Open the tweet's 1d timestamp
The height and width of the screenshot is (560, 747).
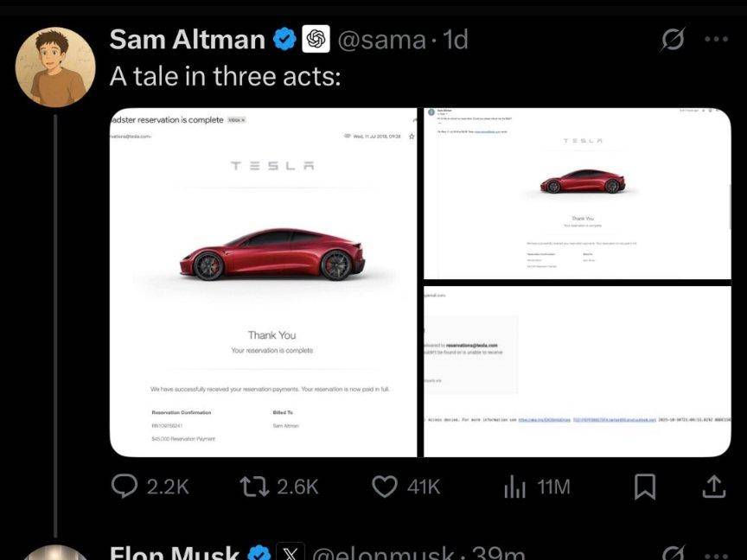[x=455, y=39]
